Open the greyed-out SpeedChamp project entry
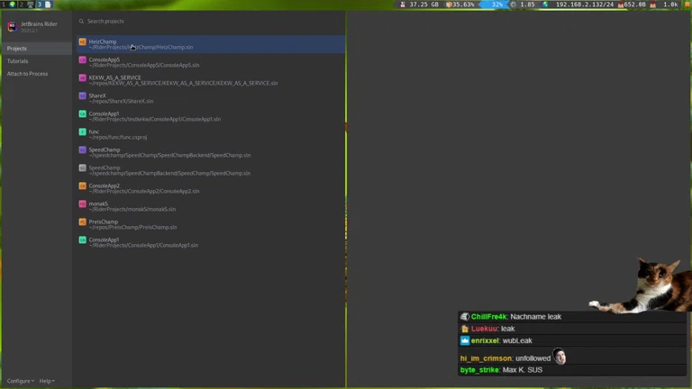Image resolution: width=692 pixels, height=389 pixels. [x=211, y=170]
